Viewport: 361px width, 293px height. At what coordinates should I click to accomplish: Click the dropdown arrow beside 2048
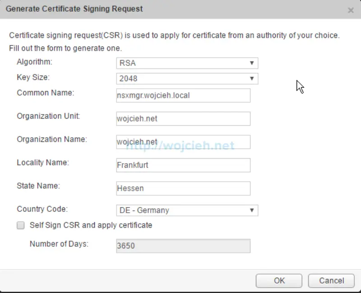click(x=252, y=78)
